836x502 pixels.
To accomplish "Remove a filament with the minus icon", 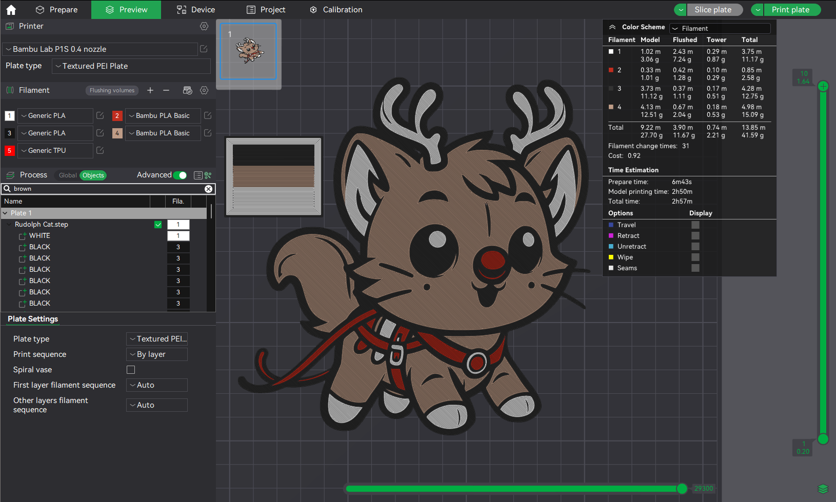I will 166,90.
